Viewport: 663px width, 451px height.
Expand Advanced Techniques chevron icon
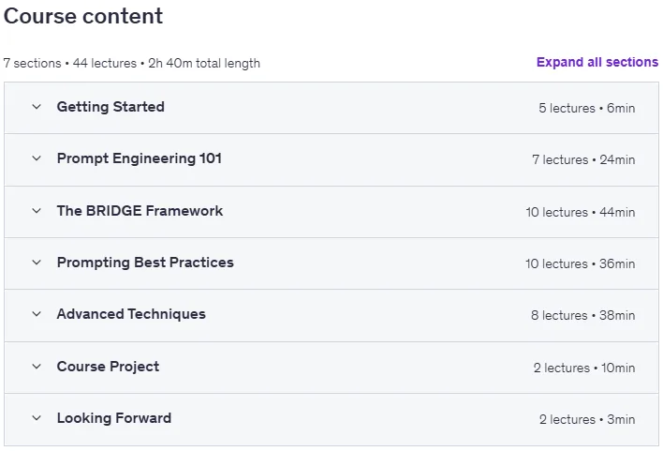click(37, 314)
